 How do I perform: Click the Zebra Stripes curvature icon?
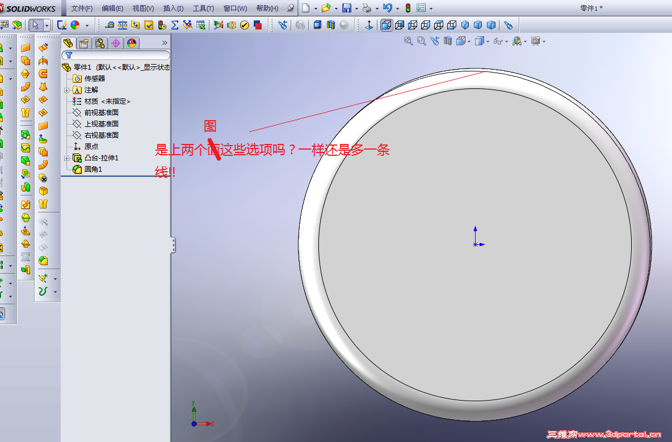point(232,25)
